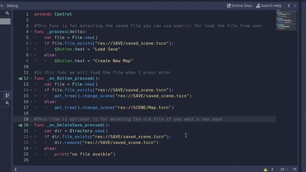Collapse the if block at line 6
The width and height of the screenshot is (306, 172).
pos(31,43)
